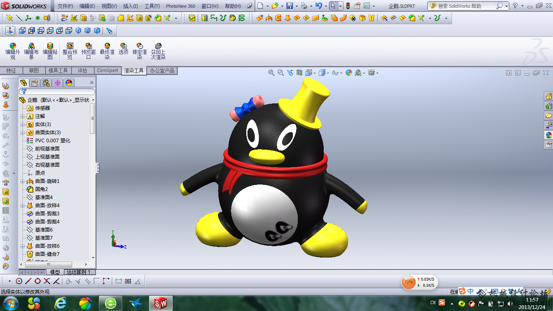The image size is (553, 311).
Task: Click the Section View icon in viewport toolbar
Action: 299,73
